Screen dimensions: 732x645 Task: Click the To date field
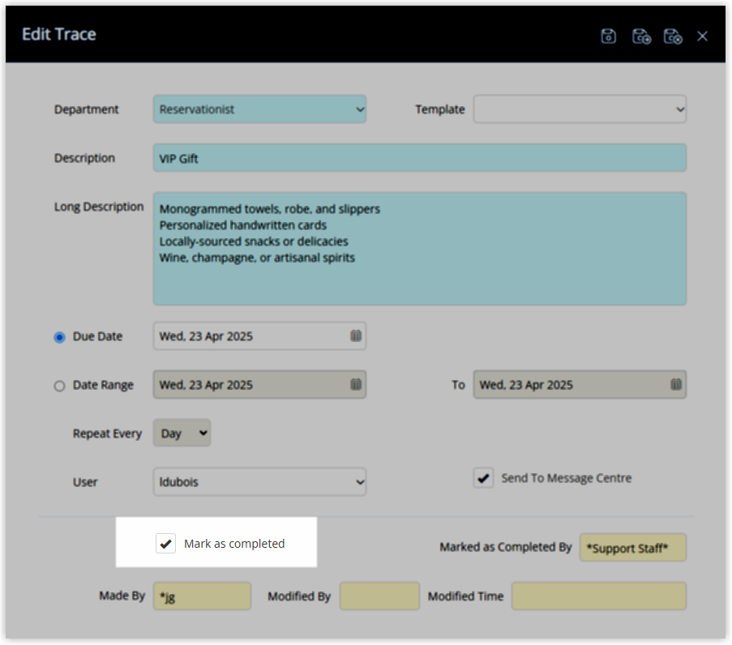[x=580, y=385]
